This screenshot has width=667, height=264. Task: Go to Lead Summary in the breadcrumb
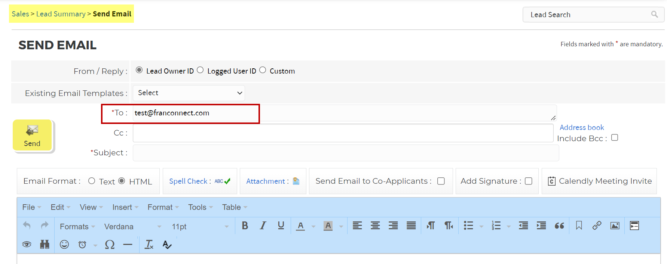click(61, 14)
